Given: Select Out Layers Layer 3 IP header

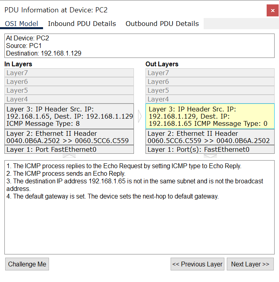Looking at the screenshot, I should coord(210,116).
